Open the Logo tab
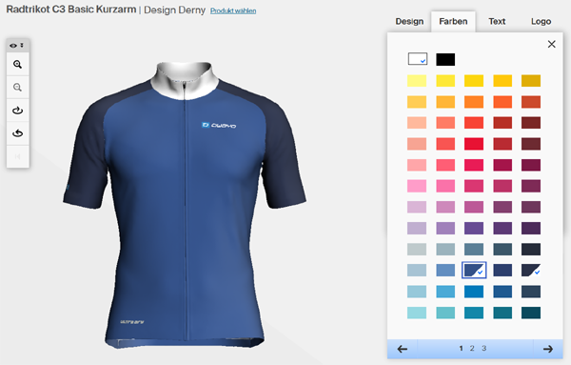 coord(541,22)
